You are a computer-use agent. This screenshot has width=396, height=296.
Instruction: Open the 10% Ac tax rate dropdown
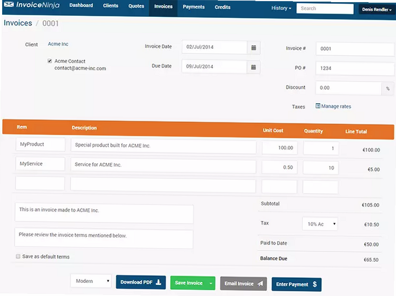[x=320, y=224]
